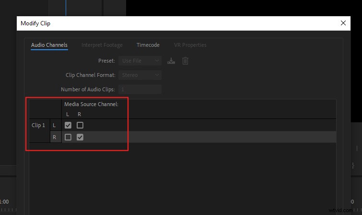Switch to the Audio Channels tab
This screenshot has width=362, height=215.
pyautogui.click(x=49, y=45)
